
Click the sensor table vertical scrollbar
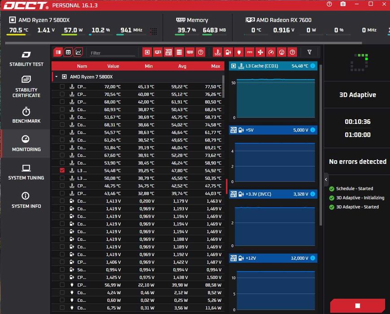pos(223,87)
